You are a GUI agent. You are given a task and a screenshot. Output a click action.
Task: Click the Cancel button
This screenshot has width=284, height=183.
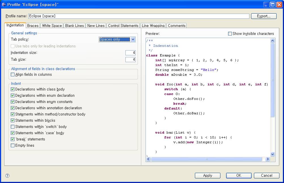(267, 175)
